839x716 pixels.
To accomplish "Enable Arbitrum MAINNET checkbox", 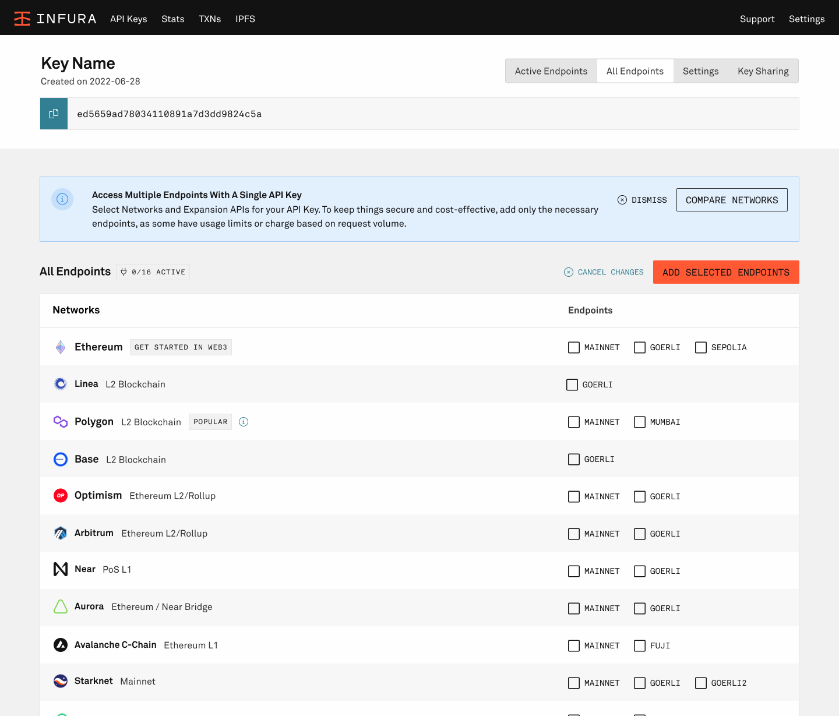I will (574, 534).
